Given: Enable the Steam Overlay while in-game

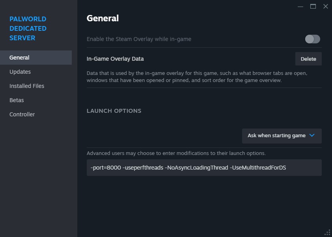Looking at the screenshot, I should (312, 39).
